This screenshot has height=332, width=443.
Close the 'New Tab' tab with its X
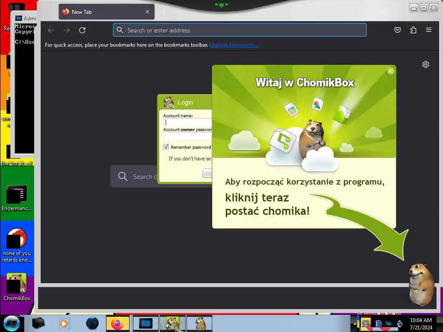tap(148, 12)
